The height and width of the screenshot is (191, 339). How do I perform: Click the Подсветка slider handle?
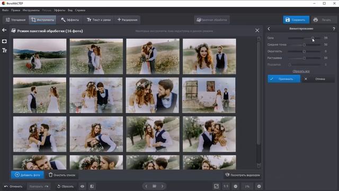(x=290, y=65)
